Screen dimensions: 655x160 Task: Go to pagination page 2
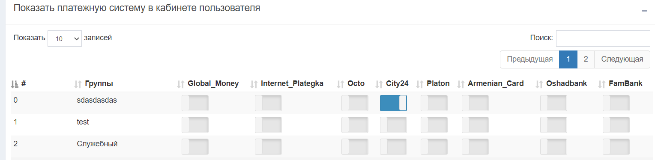[586, 59]
